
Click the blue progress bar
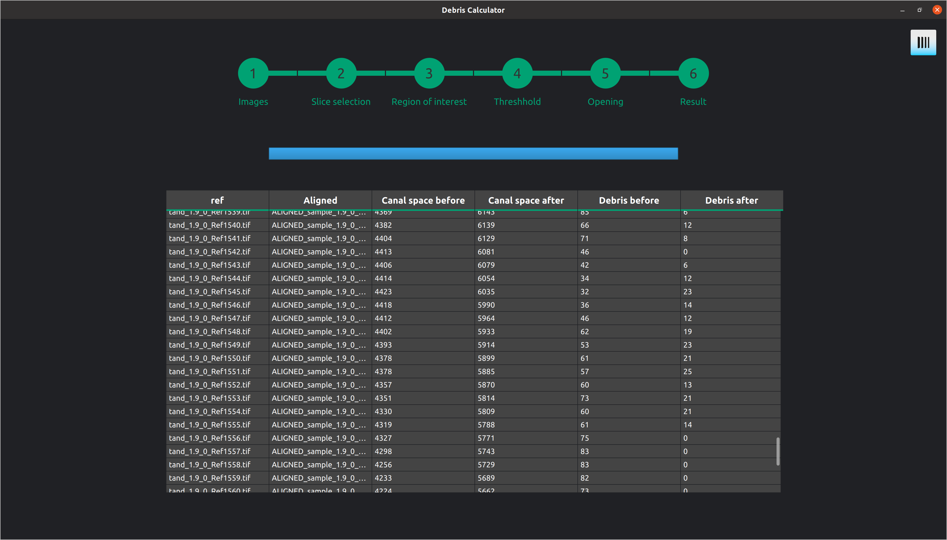tap(473, 154)
